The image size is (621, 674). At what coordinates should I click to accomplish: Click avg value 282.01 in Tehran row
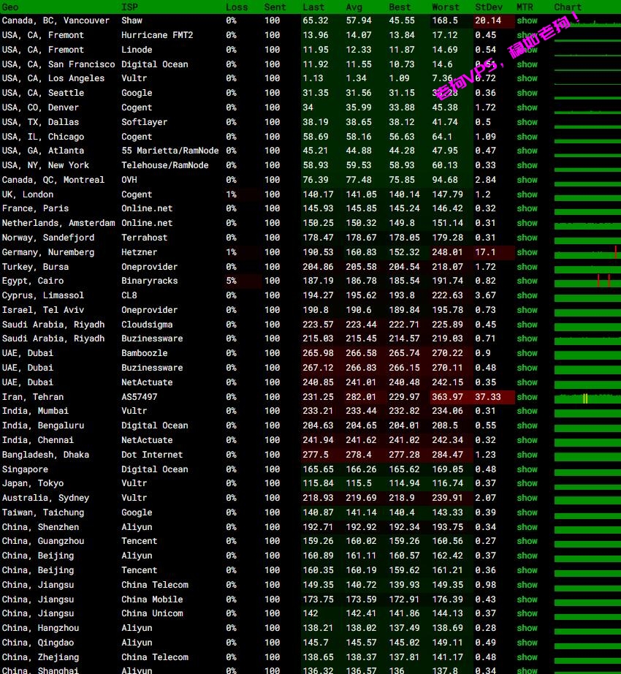click(x=361, y=397)
